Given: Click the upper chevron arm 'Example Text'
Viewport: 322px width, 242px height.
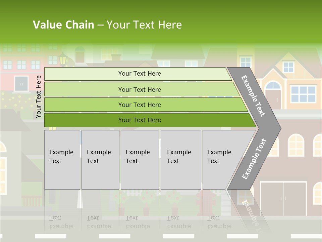Looking at the screenshot, I should pos(253,96).
